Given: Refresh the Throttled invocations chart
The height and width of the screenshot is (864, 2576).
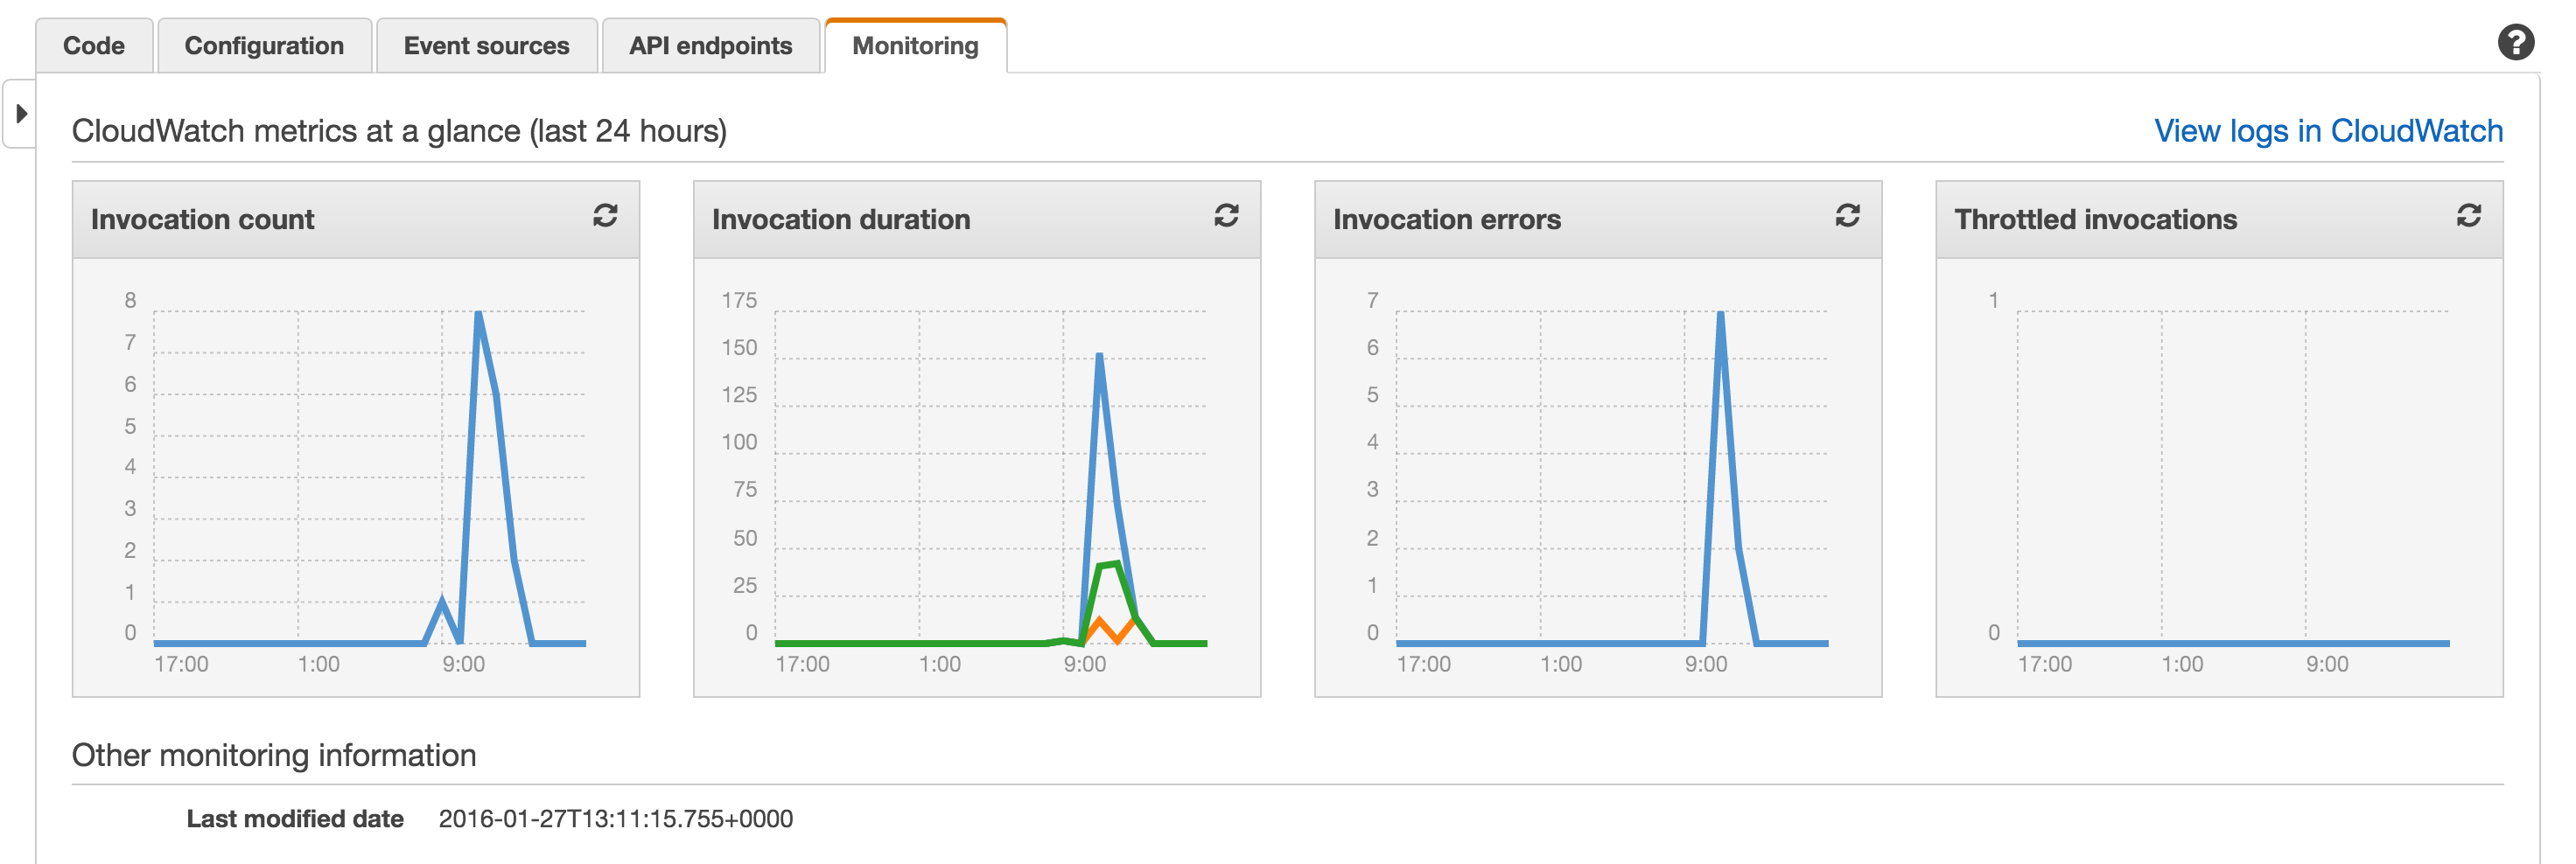Looking at the screenshot, I should click(2469, 216).
